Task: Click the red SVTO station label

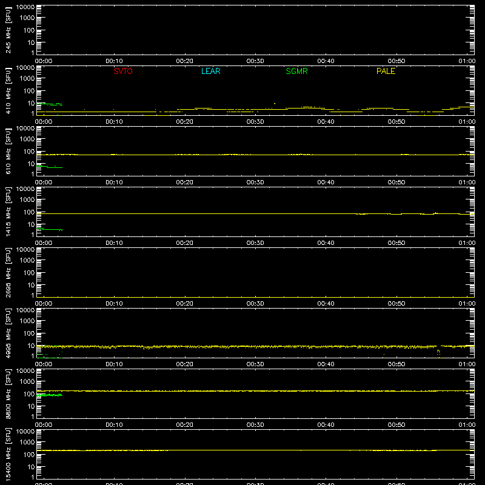Action: 123,71
